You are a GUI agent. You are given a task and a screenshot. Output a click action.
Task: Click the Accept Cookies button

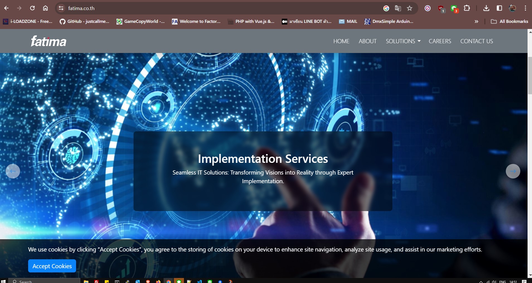click(x=52, y=266)
